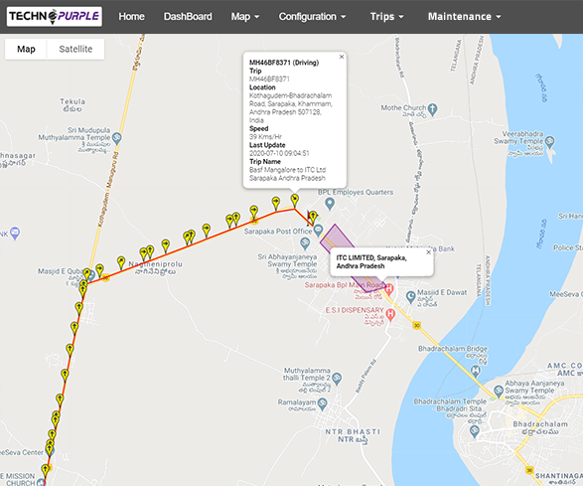The height and width of the screenshot is (486, 583).
Task: Click the Sarapaka Bpl Main Road hospital pin
Action: pos(389,288)
